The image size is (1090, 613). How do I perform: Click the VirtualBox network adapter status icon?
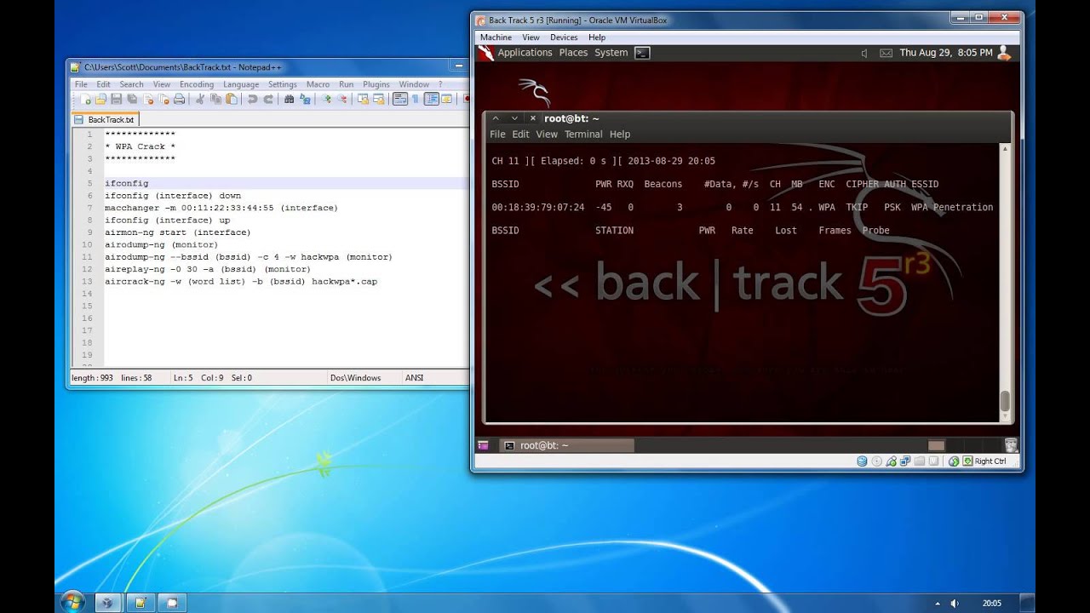coord(905,461)
